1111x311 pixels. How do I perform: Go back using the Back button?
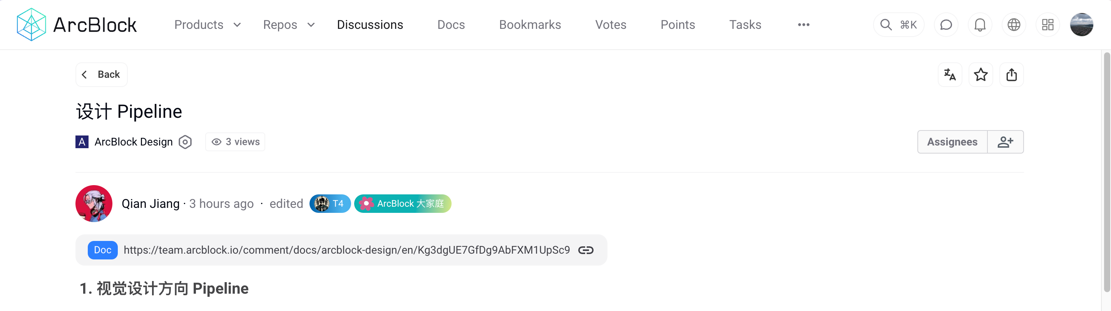coord(101,75)
